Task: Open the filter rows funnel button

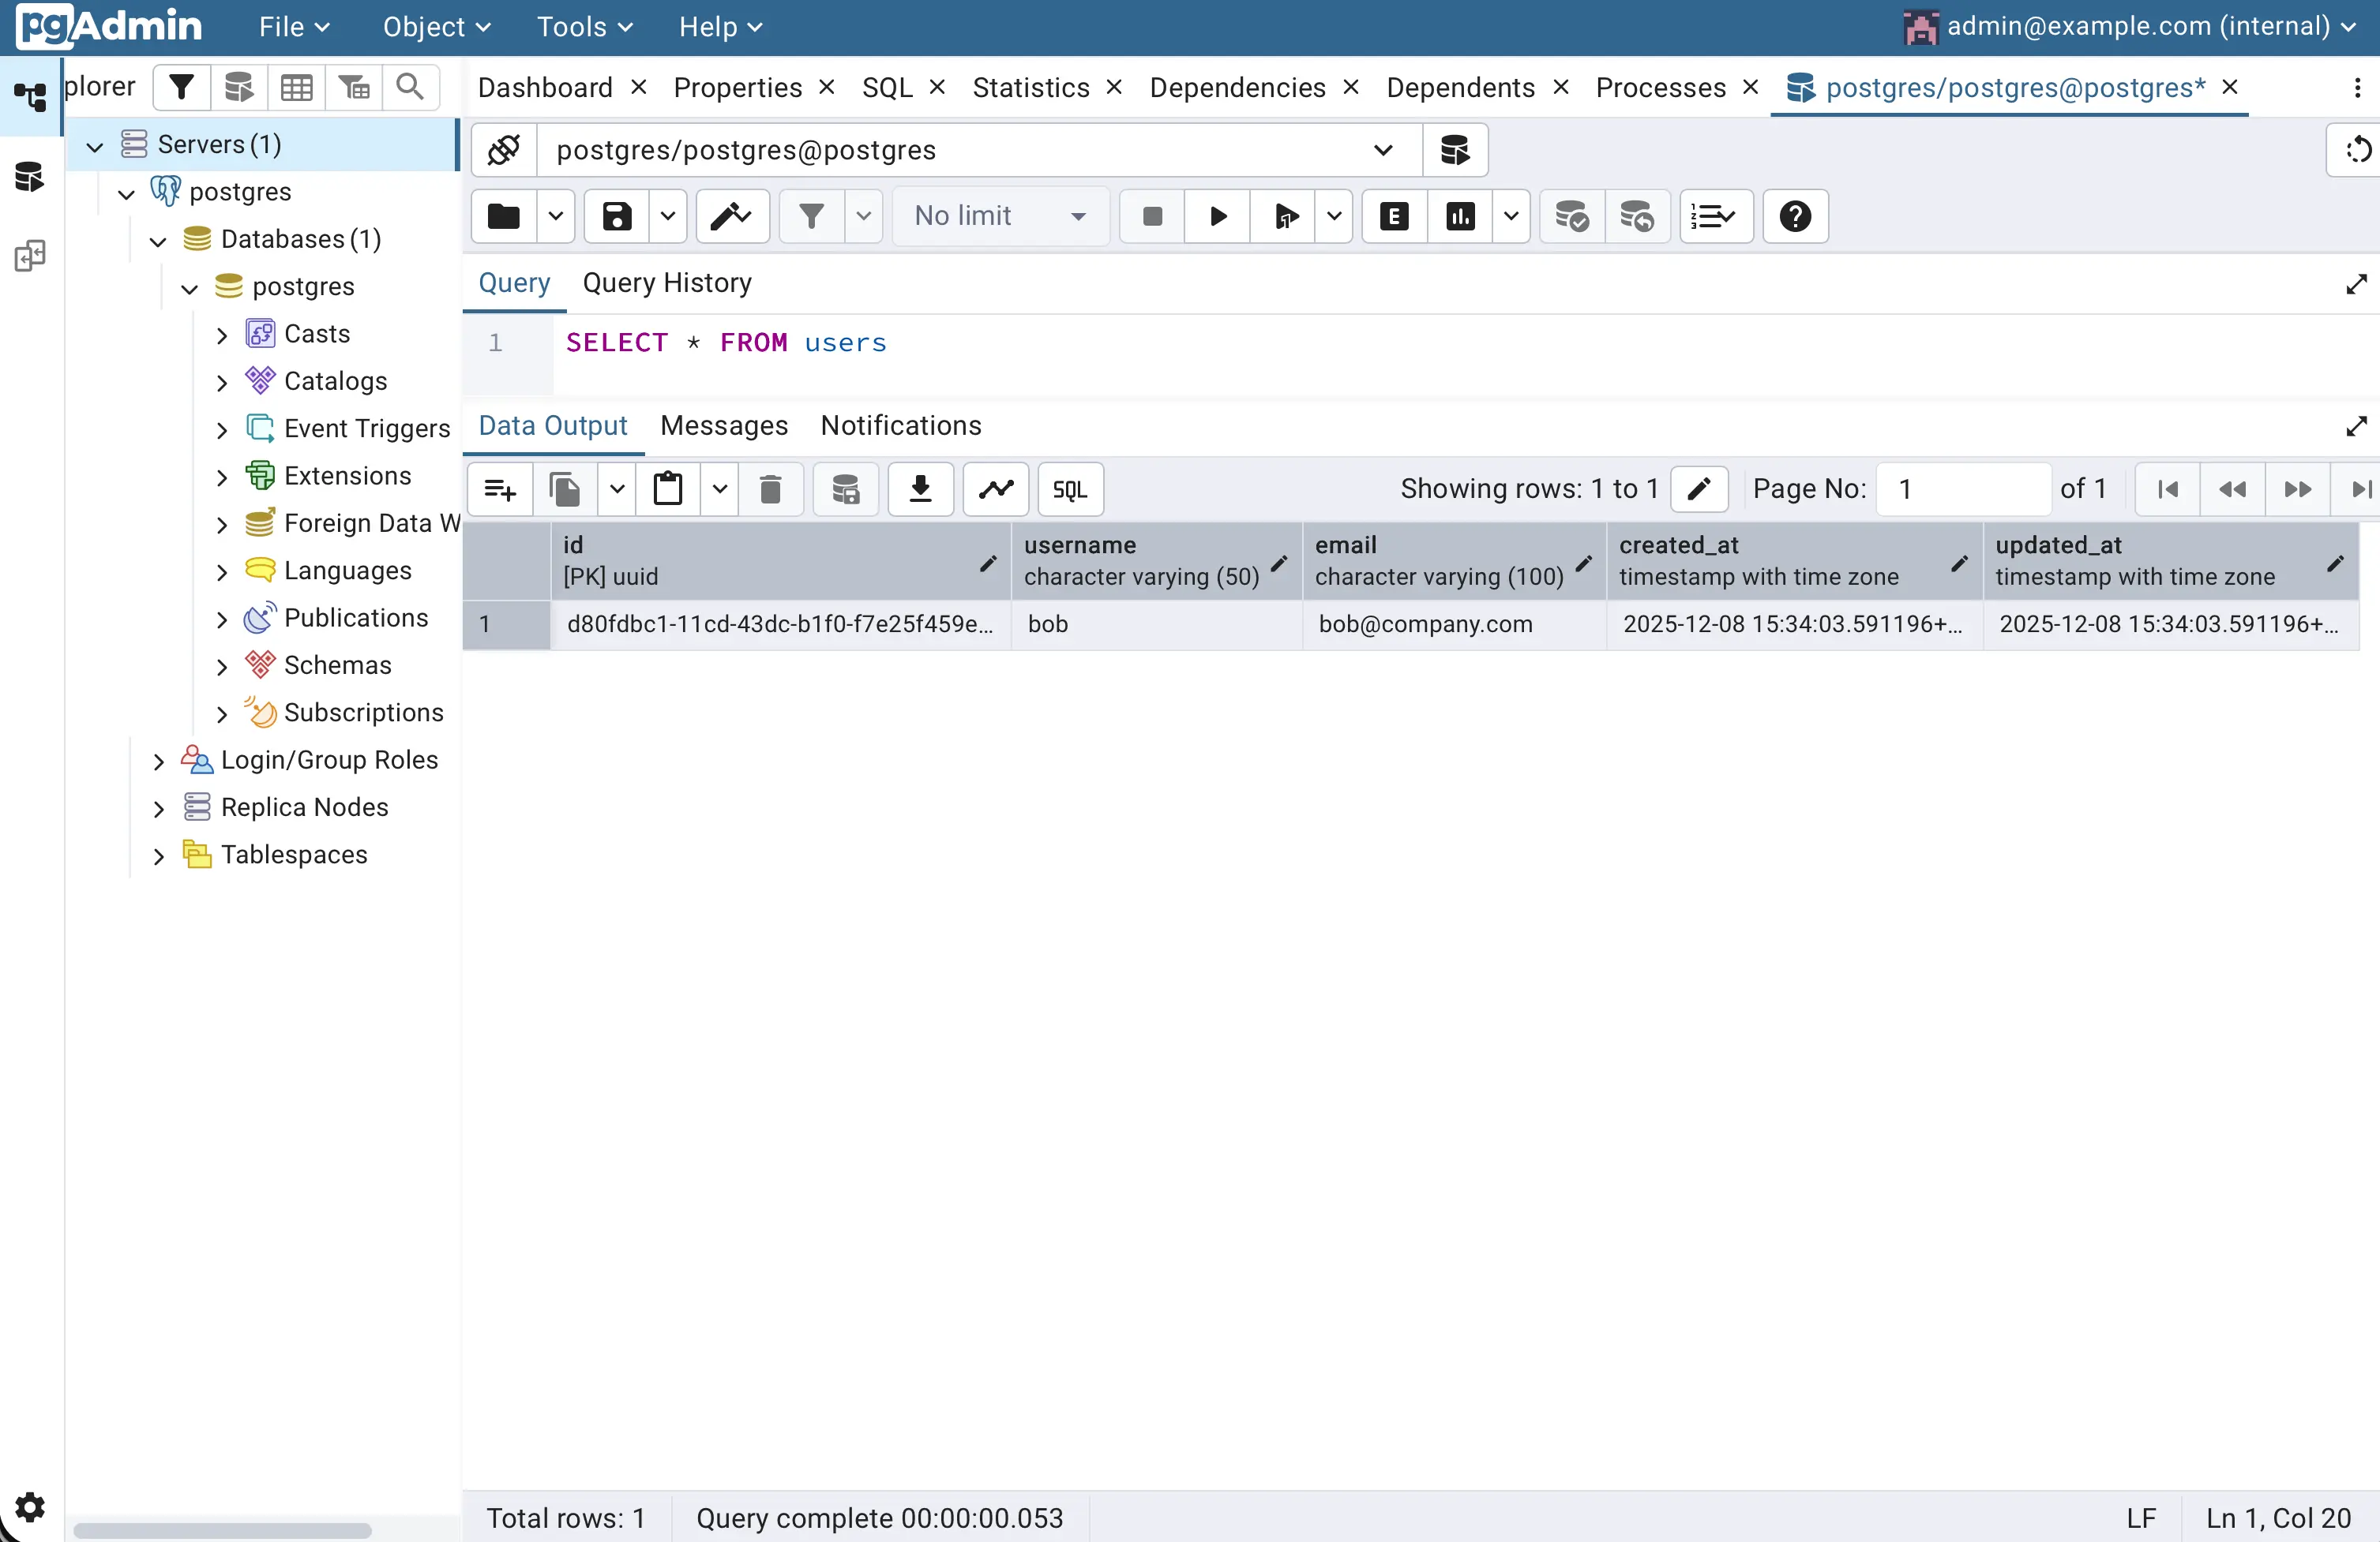Action: [x=811, y=216]
